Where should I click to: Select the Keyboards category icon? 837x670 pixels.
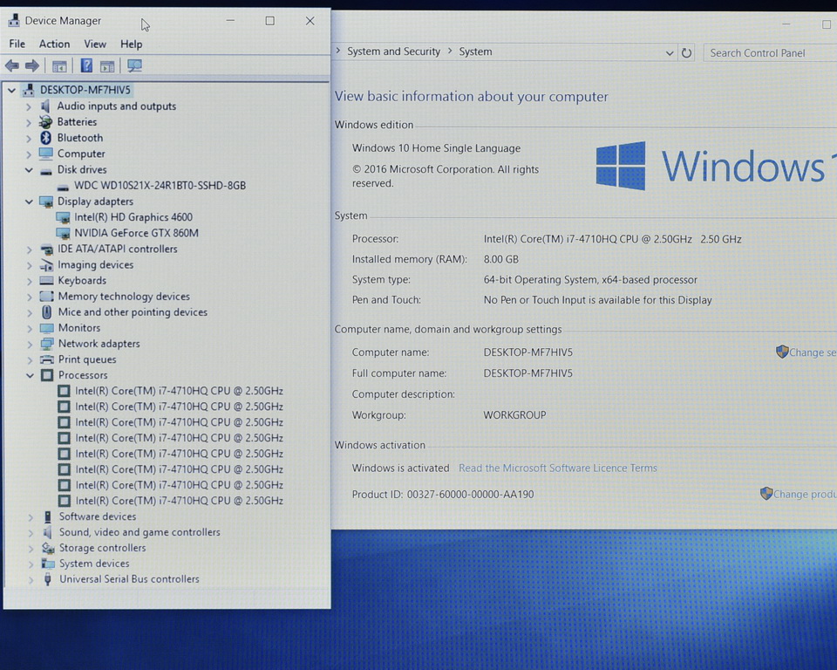[46, 281]
